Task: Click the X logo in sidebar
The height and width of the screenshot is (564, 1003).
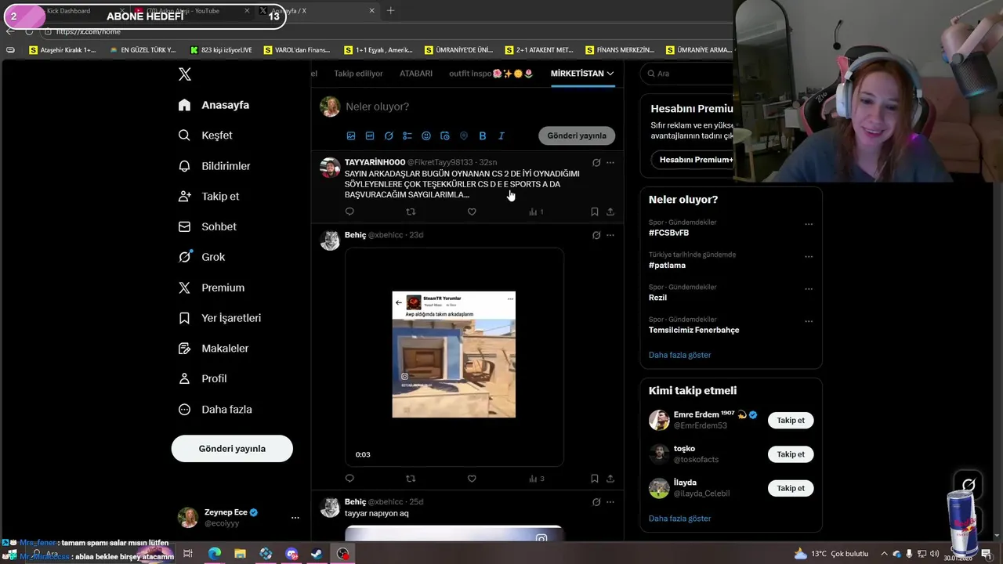Action: tap(185, 74)
